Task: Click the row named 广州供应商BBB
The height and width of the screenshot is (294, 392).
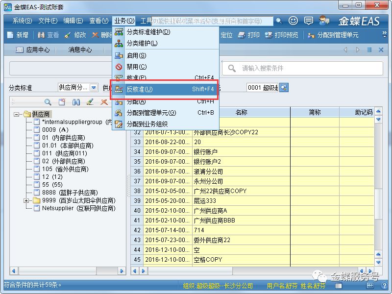Action: 252,220
